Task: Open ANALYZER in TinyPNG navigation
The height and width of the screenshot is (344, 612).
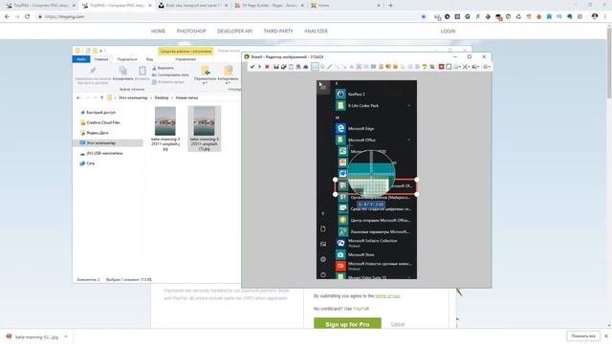Action: pos(316,32)
